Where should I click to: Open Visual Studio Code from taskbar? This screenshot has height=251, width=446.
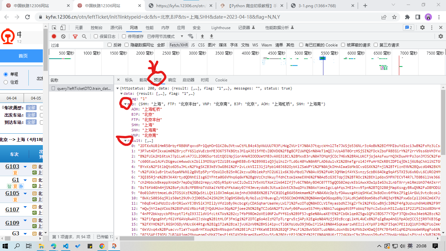pos(65,246)
